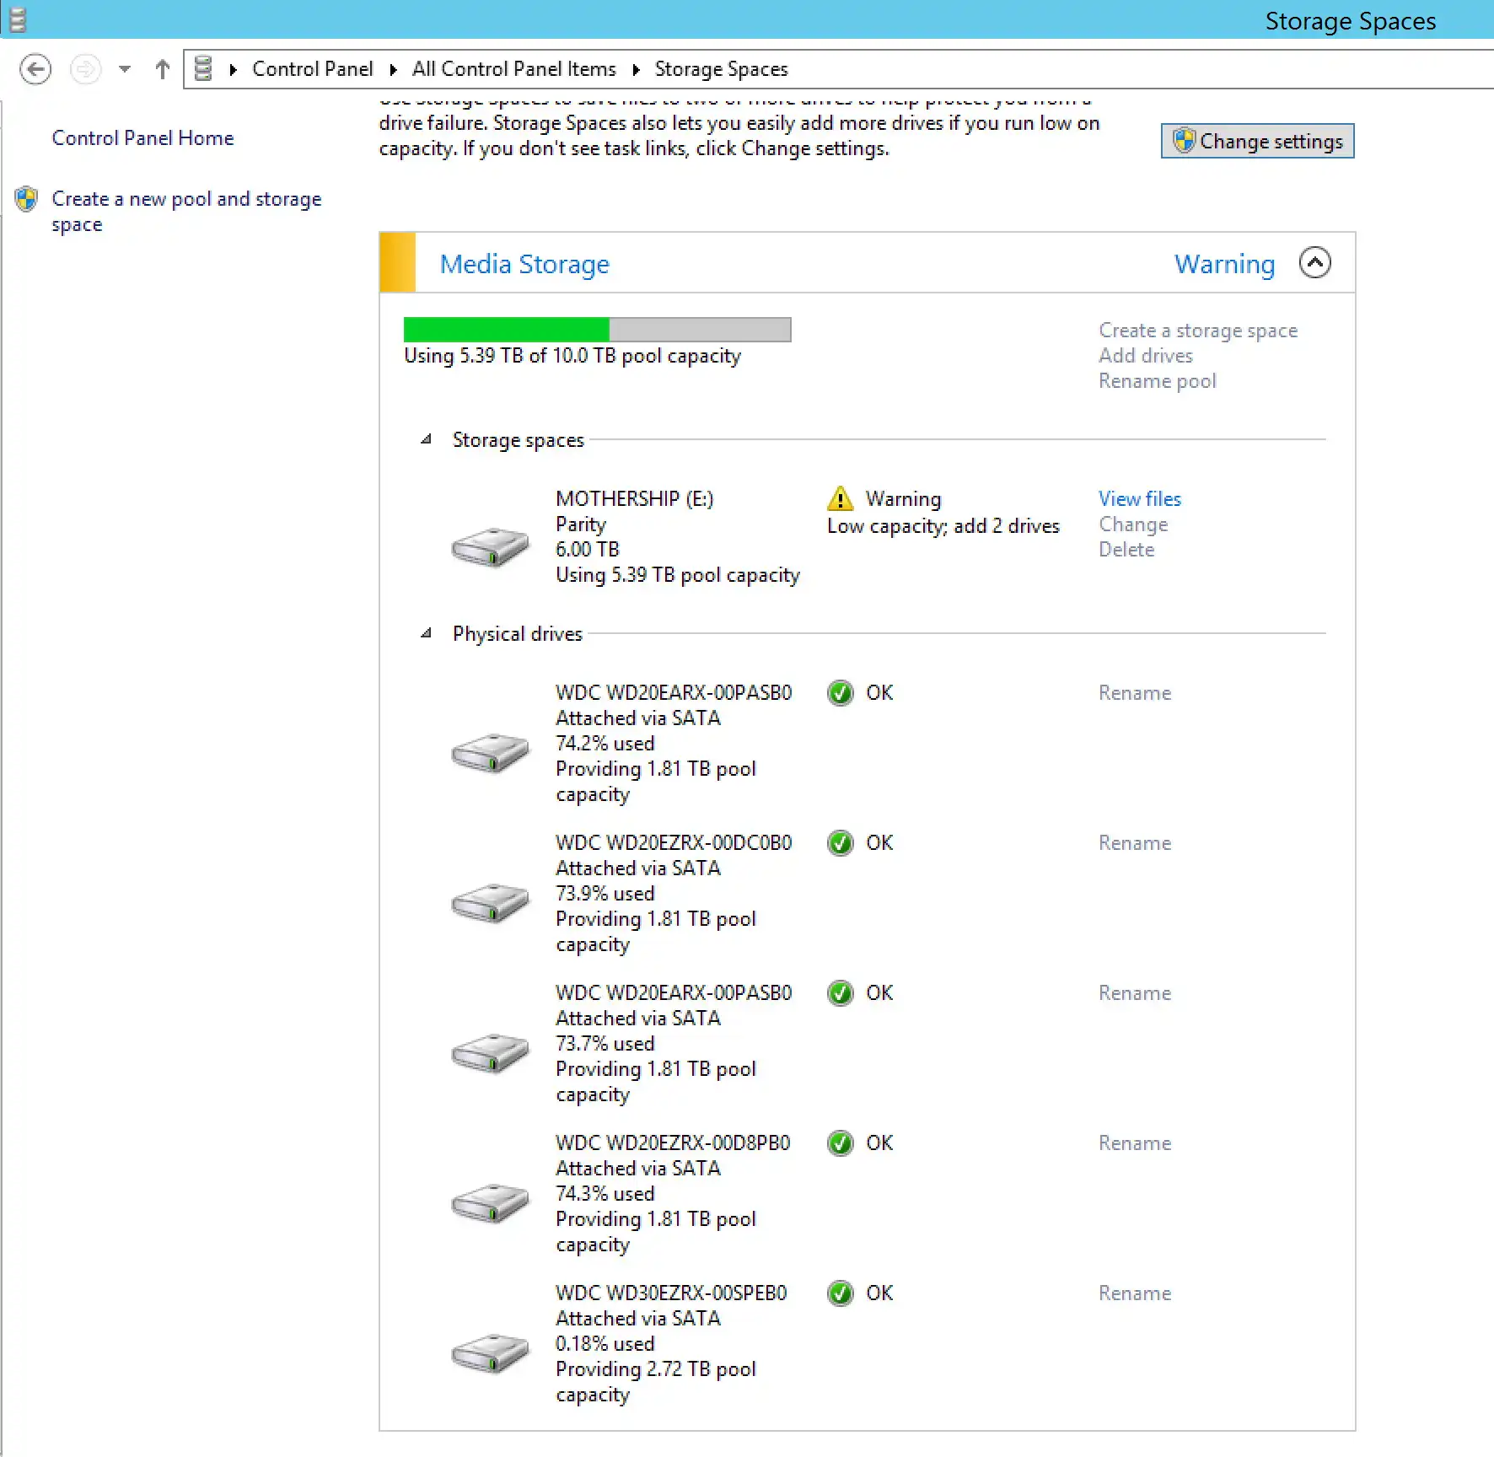
Task: Click the green OK check for WD20EZRX-00DC0B0
Action: tap(840, 842)
